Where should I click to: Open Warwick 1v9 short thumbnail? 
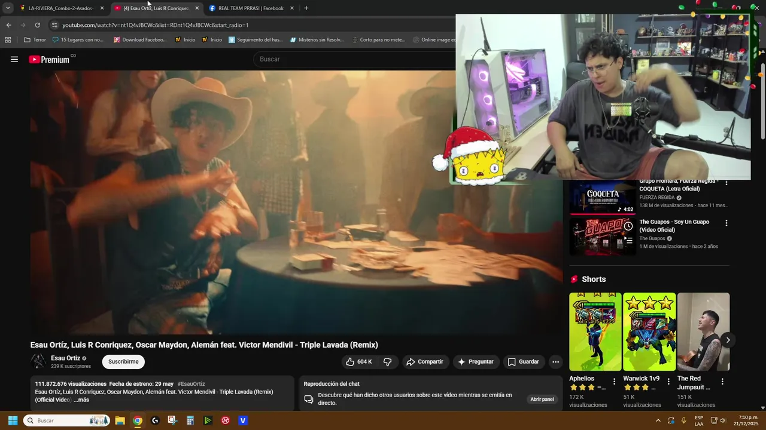[x=649, y=331]
